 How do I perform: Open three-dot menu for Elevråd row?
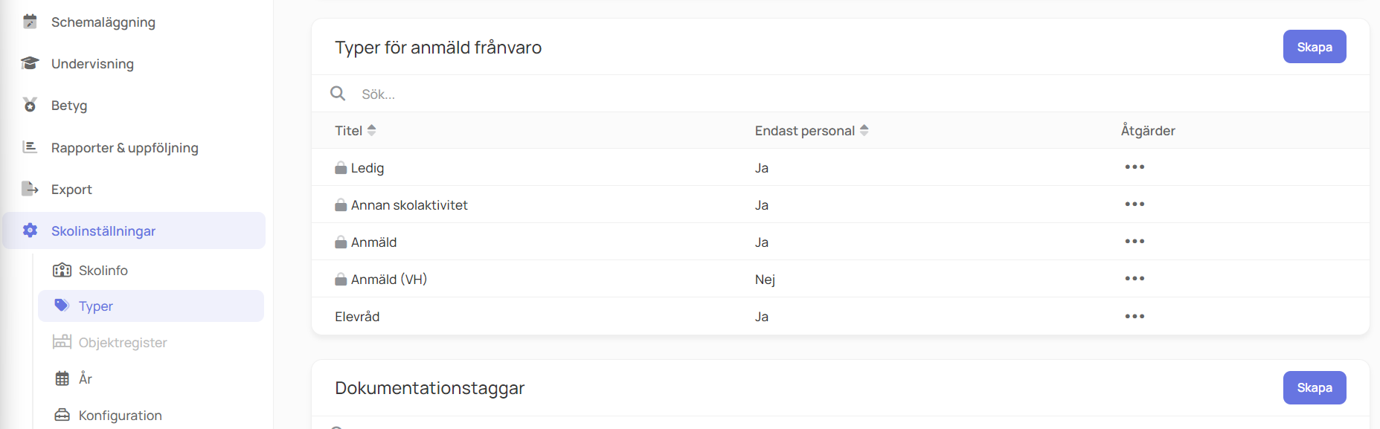1135,317
